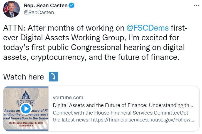Open the "Digital Assets and the Future of Finance" title

pos(122,105)
